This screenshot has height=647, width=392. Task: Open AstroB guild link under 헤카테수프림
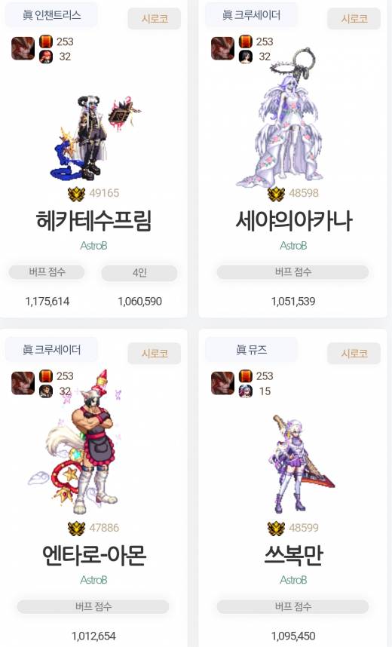93,246
